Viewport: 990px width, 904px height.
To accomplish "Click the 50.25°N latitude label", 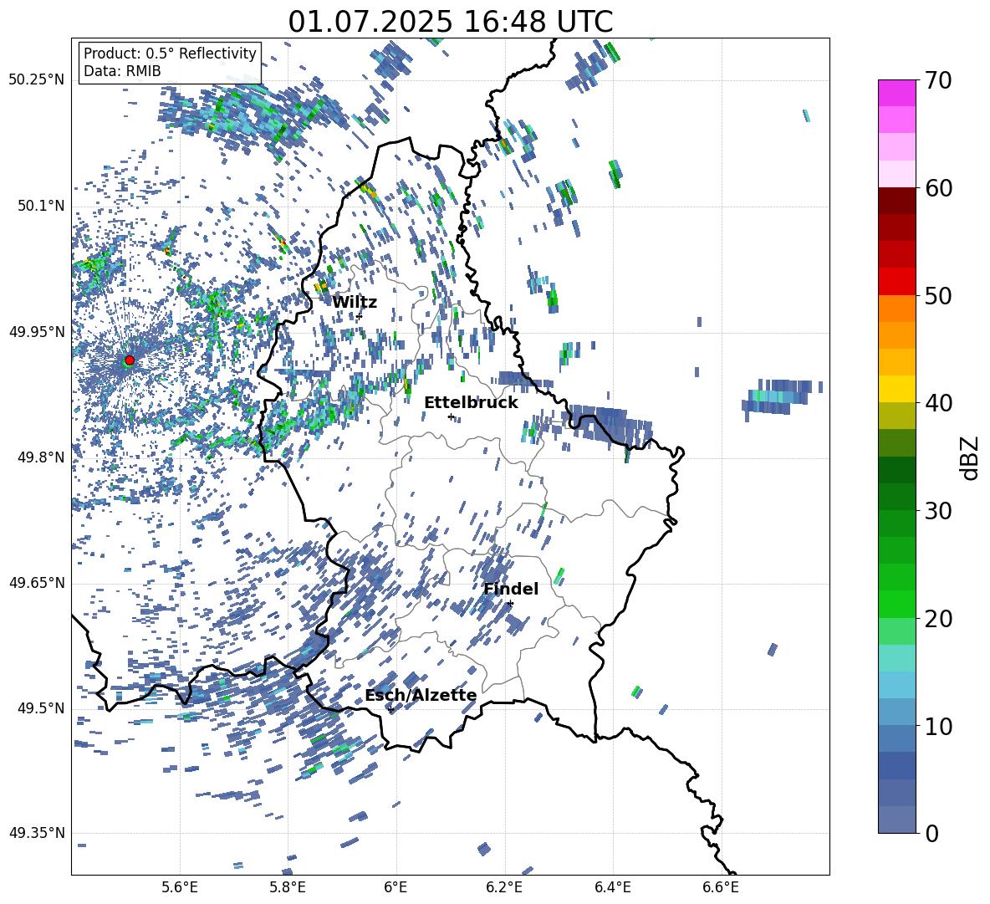I will point(37,80).
